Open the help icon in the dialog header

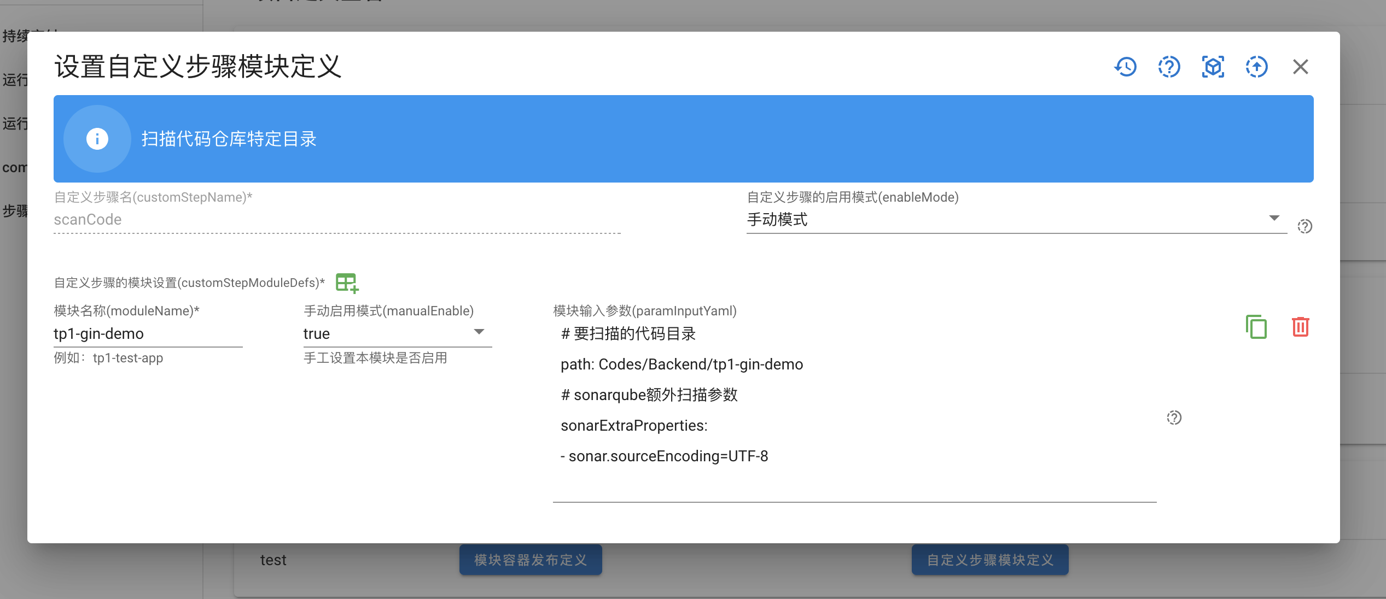tap(1168, 67)
